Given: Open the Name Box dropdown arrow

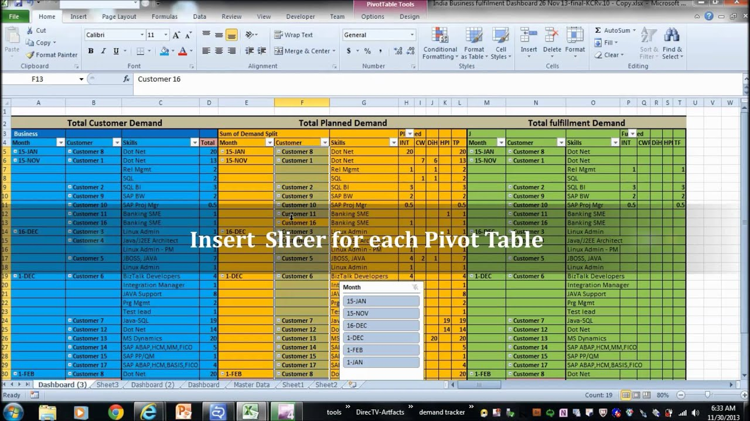Looking at the screenshot, I should [x=81, y=79].
